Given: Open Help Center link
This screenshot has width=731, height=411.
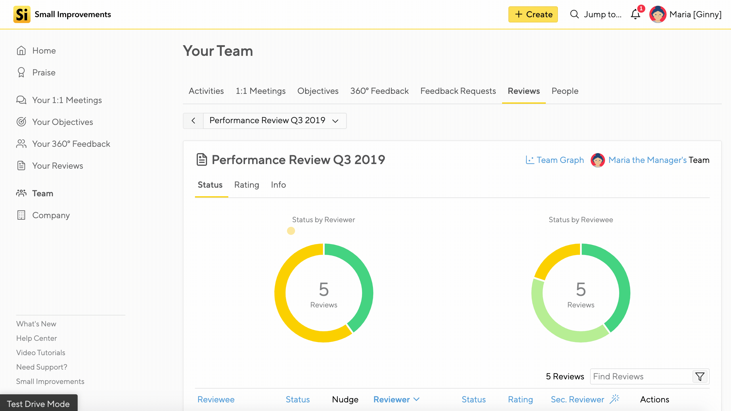Looking at the screenshot, I should tap(37, 338).
